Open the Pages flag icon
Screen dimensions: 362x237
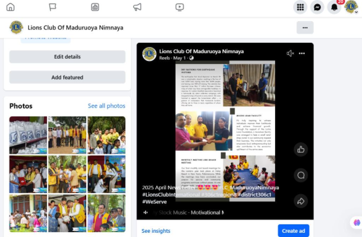click(x=53, y=7)
